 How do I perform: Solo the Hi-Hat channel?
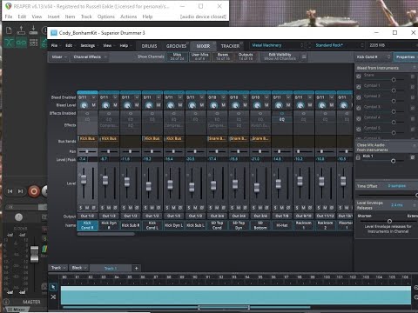click(x=275, y=208)
